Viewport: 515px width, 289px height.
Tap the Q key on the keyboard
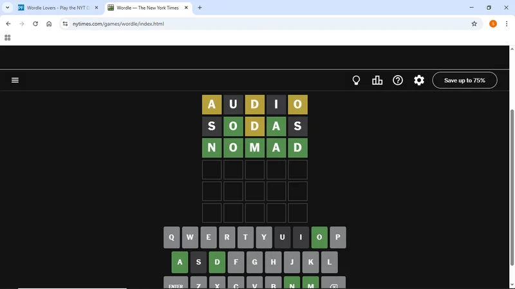point(171,237)
